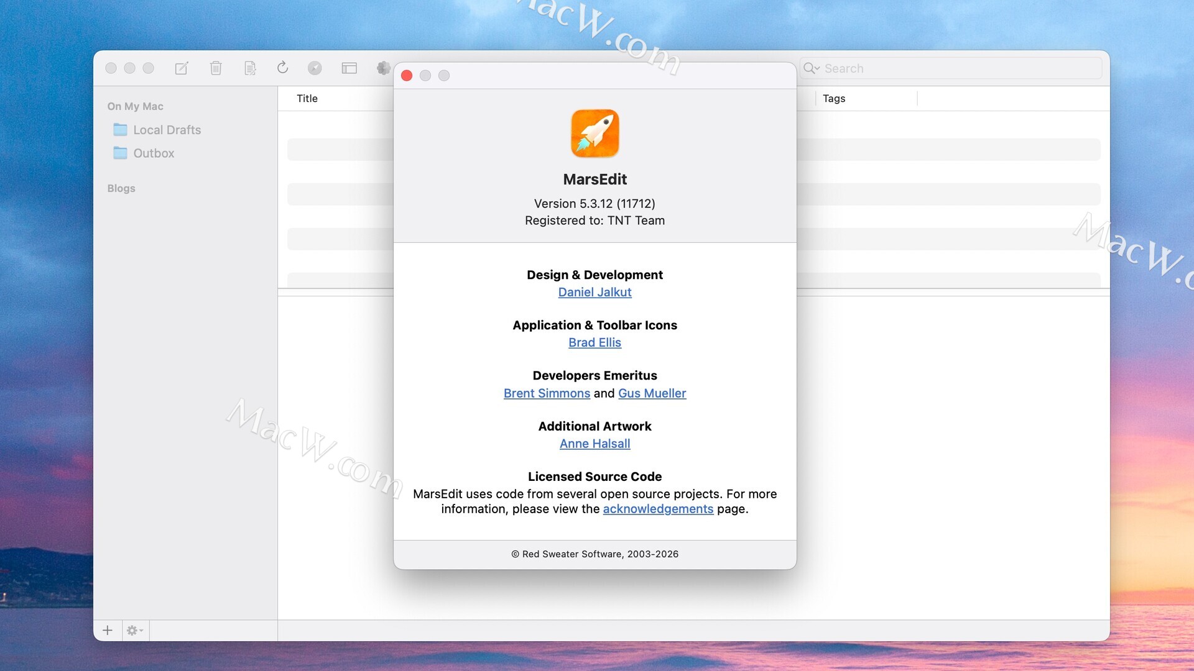The image size is (1194, 671).
Task: Click the Edit Post document icon
Action: (250, 68)
